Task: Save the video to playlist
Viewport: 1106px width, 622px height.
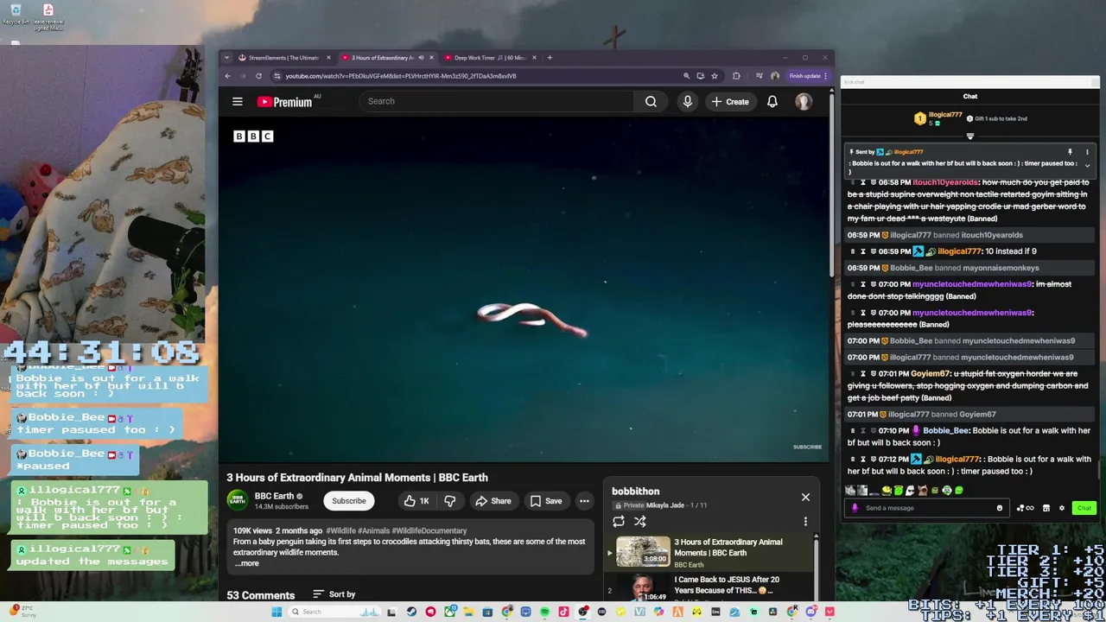Action: 545,501
